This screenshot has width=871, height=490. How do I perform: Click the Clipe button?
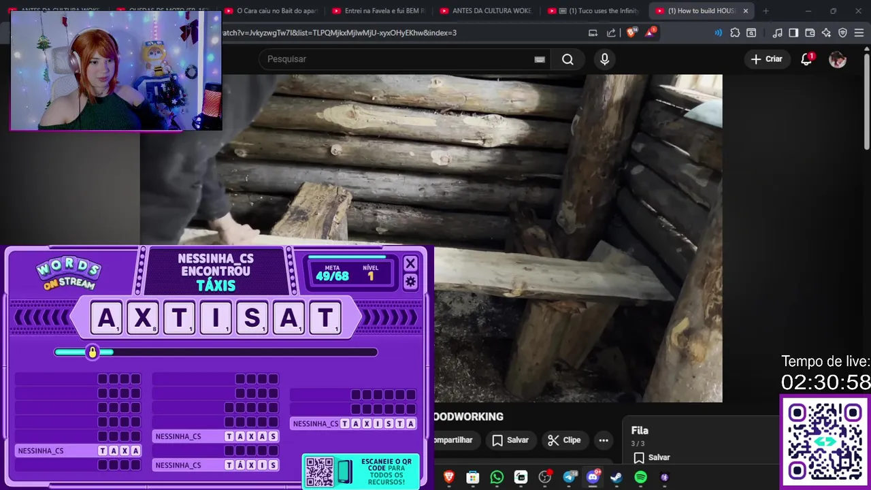tap(564, 440)
